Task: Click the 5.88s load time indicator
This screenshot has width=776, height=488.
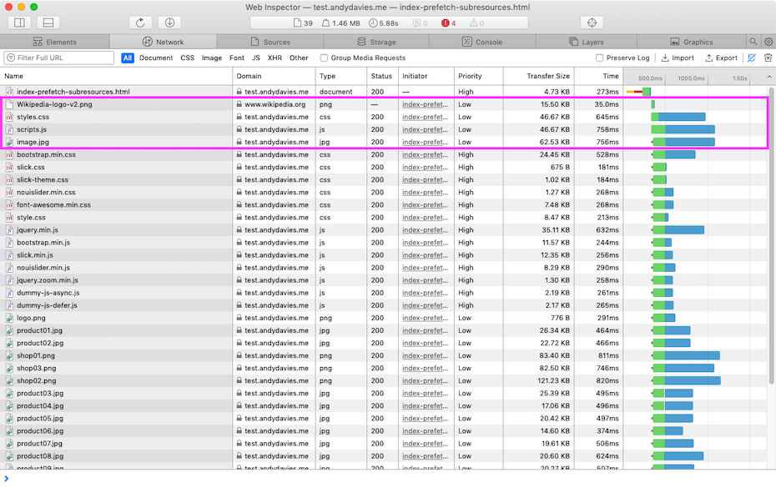Action: (384, 23)
